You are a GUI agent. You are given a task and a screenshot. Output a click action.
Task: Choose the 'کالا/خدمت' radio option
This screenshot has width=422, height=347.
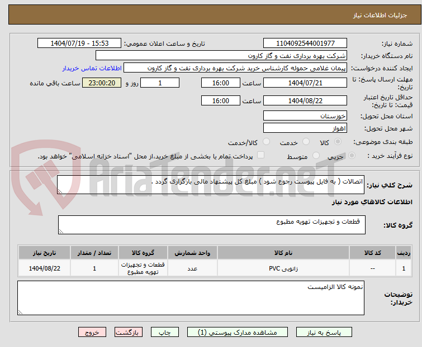pos(267,142)
